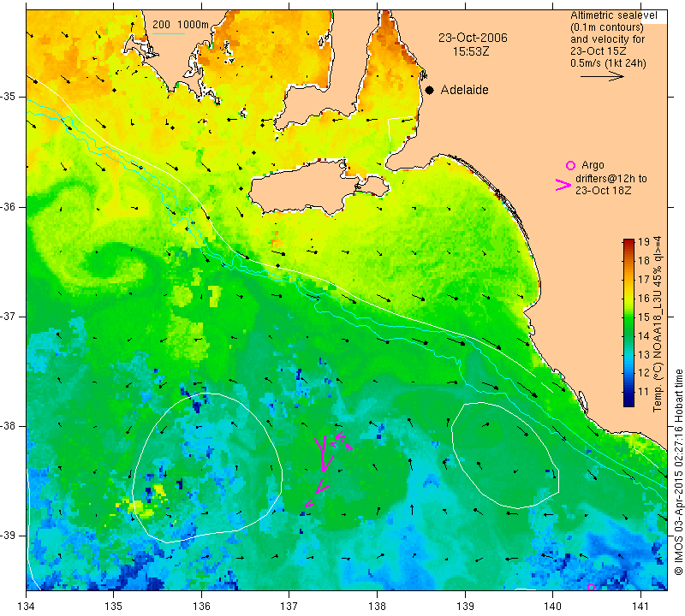Screen dimensions: 685x616
Task: Click the small dashed magenta drifter arrows near 137.6E
Action: coord(341,441)
